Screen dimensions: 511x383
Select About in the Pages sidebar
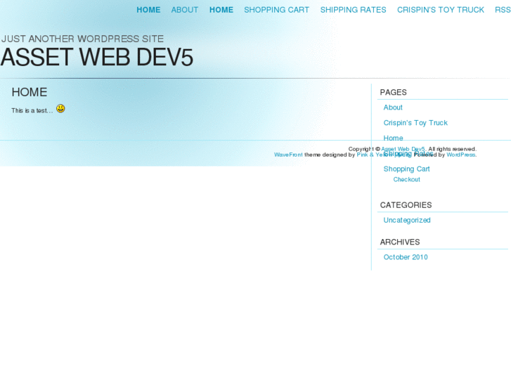coord(393,108)
